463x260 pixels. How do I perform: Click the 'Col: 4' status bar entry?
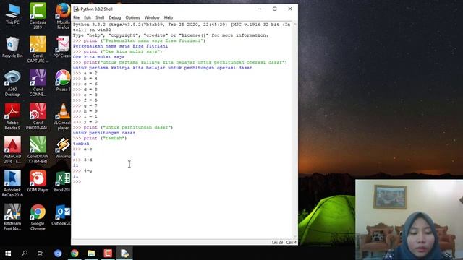(291, 243)
